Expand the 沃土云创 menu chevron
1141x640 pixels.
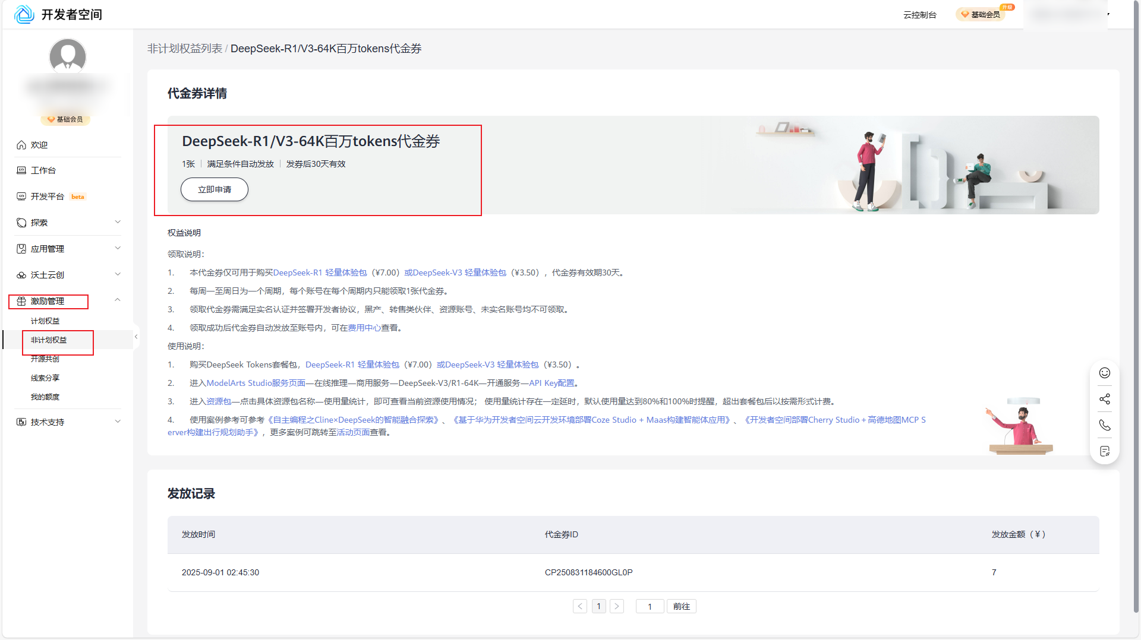pos(118,274)
